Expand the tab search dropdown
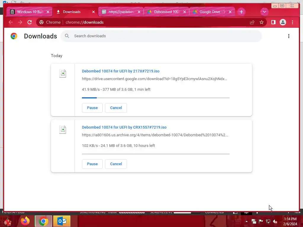Viewport: 303px width, 227px height. [264, 12]
